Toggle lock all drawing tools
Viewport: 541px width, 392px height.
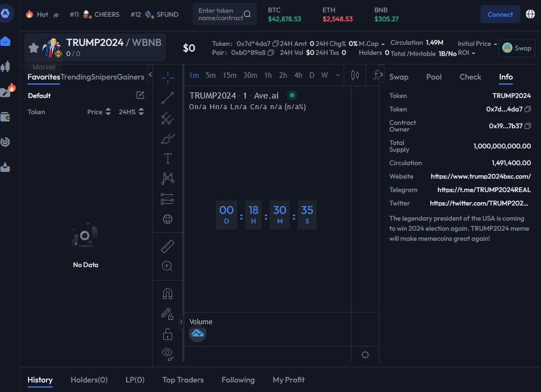click(168, 334)
